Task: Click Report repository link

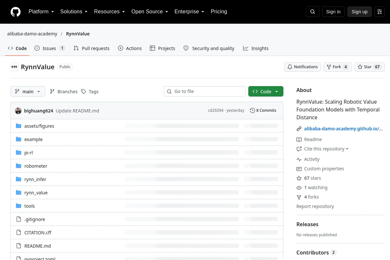Action: 315,206
